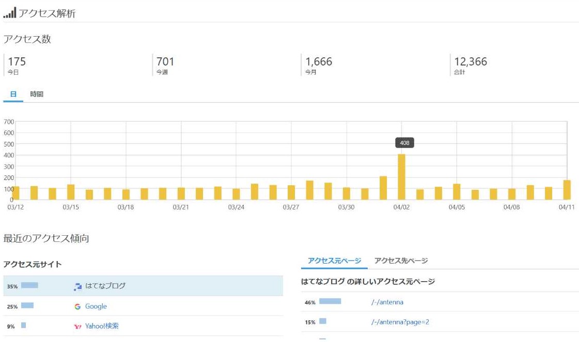Select the アクセス元ページ tab
This screenshot has height=342, width=579.
(x=334, y=260)
